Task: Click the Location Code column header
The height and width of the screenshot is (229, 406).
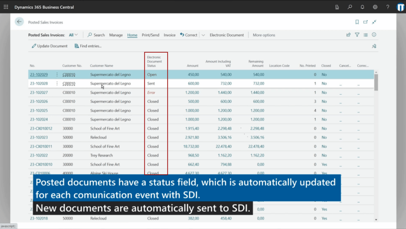Action: (279, 66)
